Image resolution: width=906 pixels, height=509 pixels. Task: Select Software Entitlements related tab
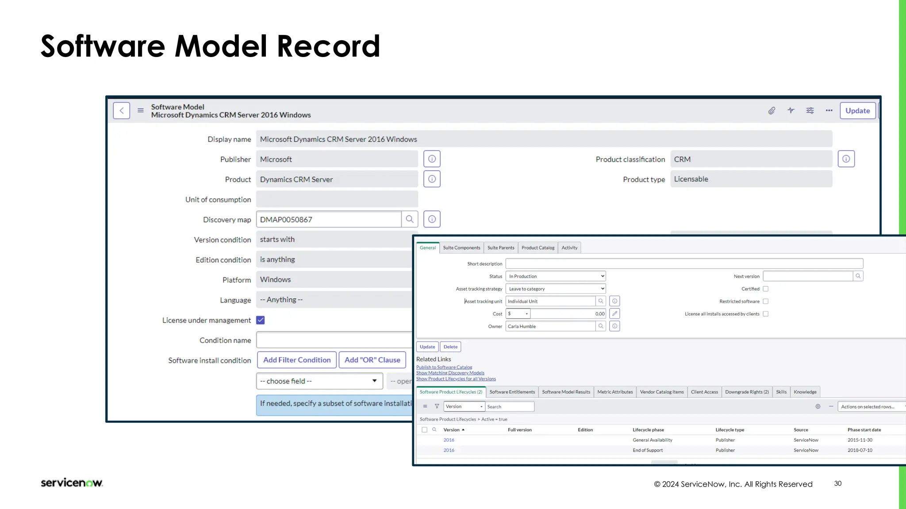point(512,392)
